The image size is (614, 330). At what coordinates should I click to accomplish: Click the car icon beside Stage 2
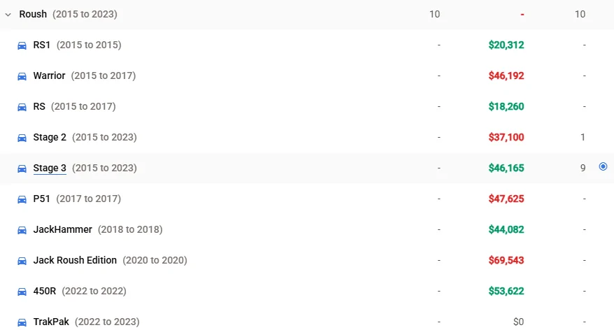(x=22, y=138)
